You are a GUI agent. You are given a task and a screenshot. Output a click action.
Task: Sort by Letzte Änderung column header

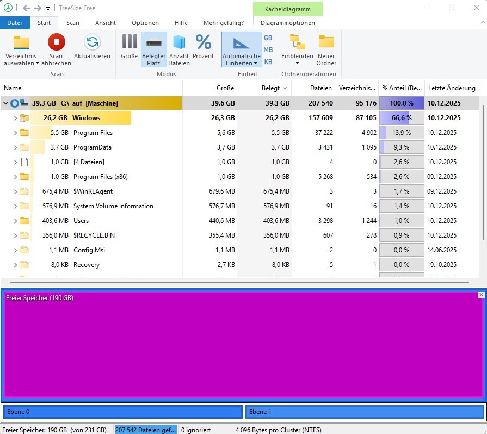[x=452, y=88]
